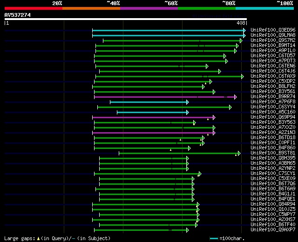This screenshot has height=242, width=298.
Task: Click the arrowhead ending the A7PDT3 alignment
Action: (x=227, y=61)
